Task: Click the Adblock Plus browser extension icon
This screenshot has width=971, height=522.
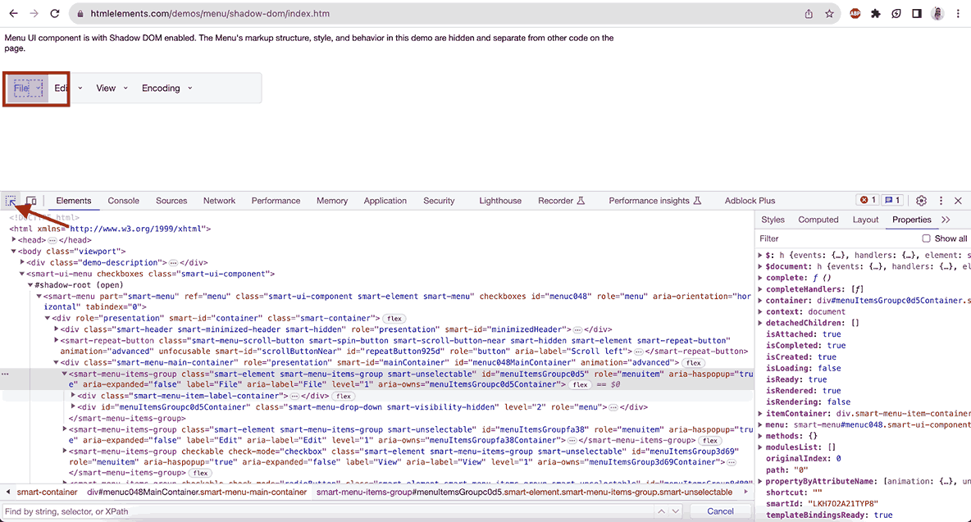Action: pyautogui.click(x=855, y=13)
